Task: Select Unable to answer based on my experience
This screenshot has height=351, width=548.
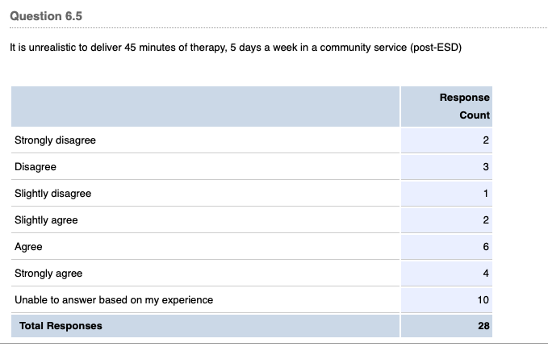Action: click(x=114, y=300)
